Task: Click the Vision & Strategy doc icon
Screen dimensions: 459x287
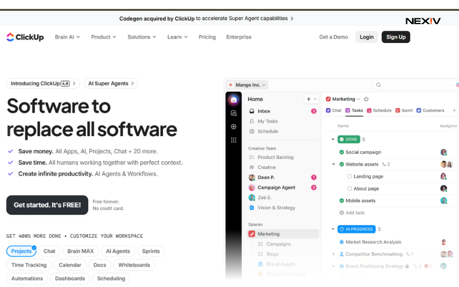Action: pyautogui.click(x=252, y=208)
